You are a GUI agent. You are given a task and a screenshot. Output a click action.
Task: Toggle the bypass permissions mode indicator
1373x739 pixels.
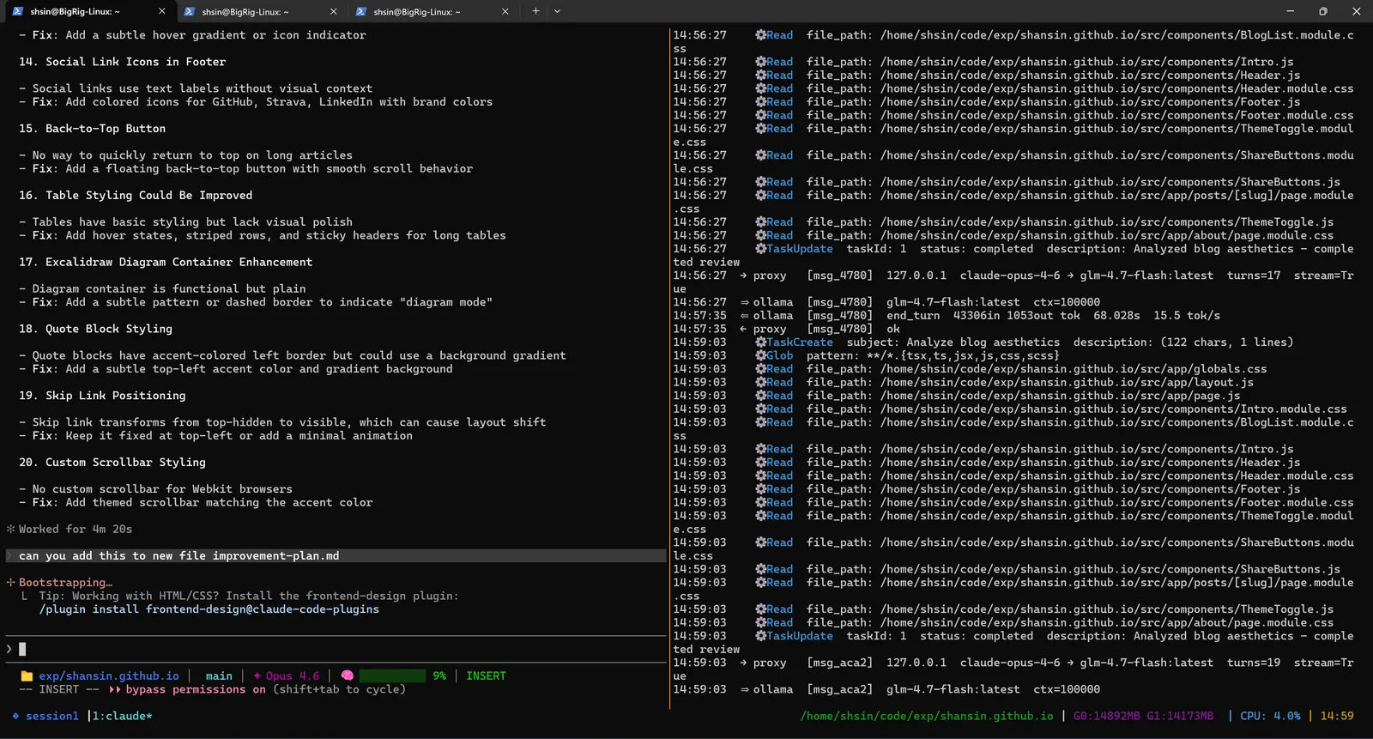(196, 689)
